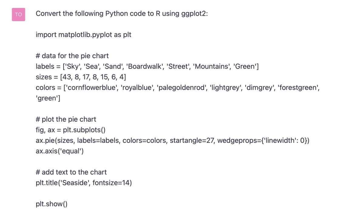Click the '# data for the pie chart' comment
This screenshot has width=364, height=216.
[72, 56]
